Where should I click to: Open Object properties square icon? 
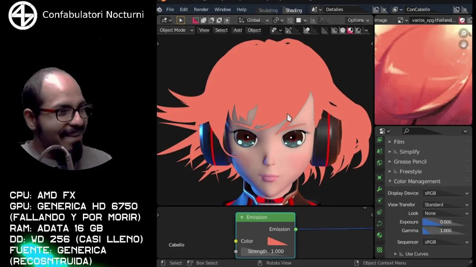point(379,178)
